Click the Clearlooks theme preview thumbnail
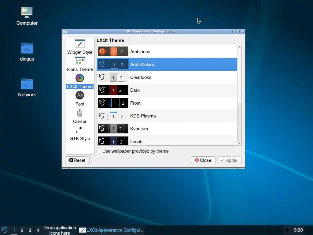 click(113, 77)
